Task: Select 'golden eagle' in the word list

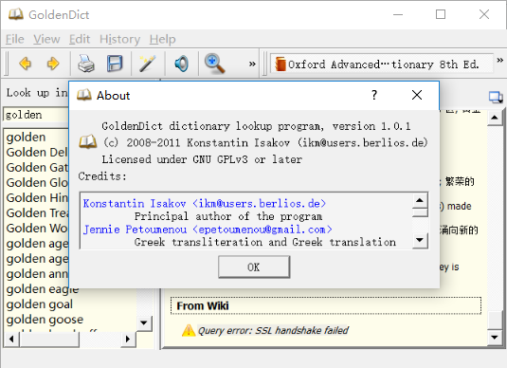Action: click(43, 289)
